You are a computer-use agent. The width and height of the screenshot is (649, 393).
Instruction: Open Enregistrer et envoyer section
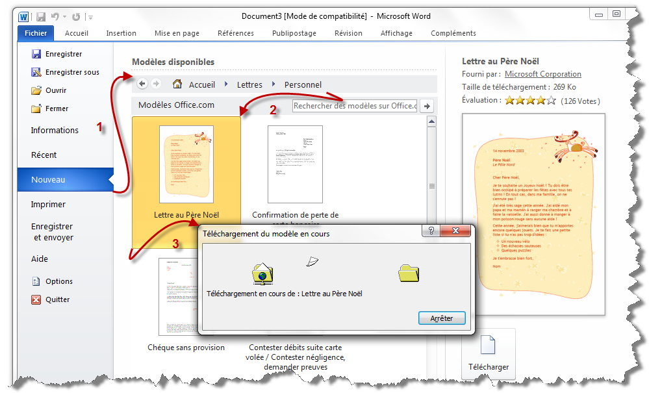click(53, 232)
